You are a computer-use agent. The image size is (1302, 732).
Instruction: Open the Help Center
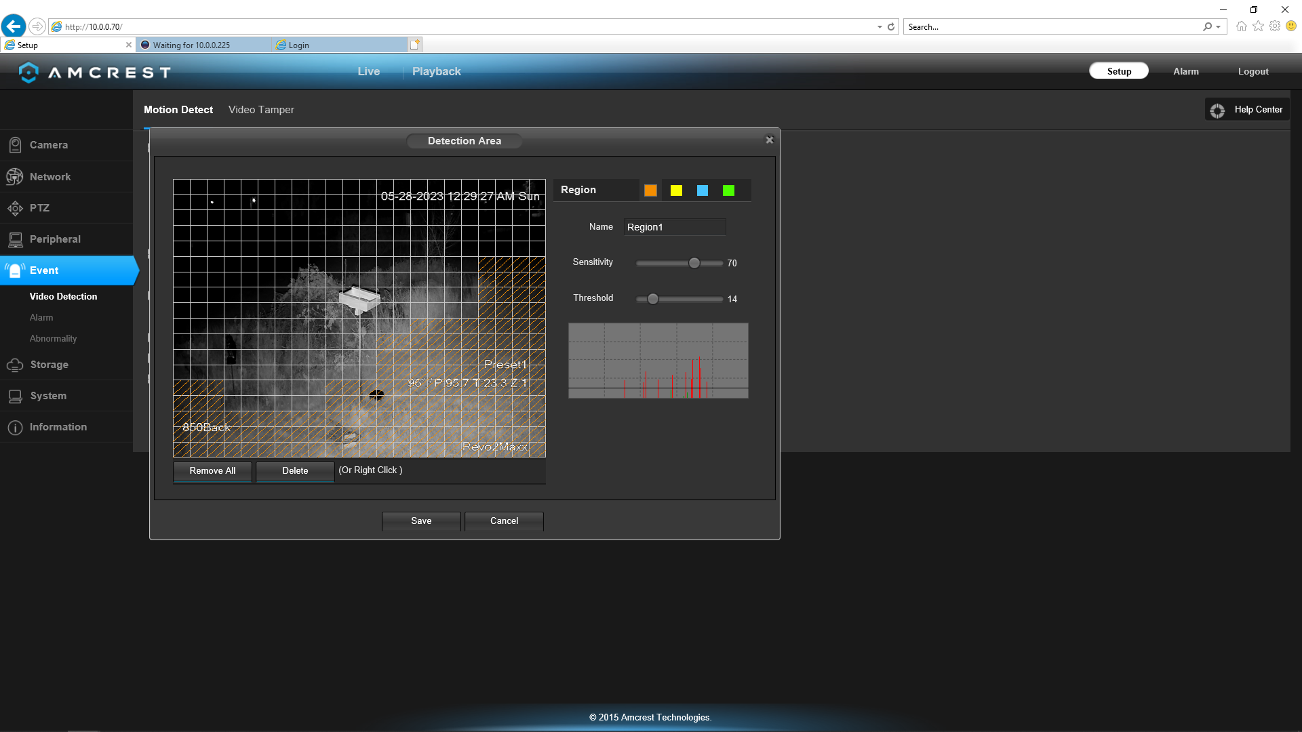1247,110
